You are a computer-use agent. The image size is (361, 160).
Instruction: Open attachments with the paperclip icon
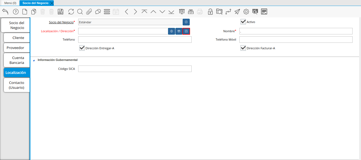coord(89,12)
